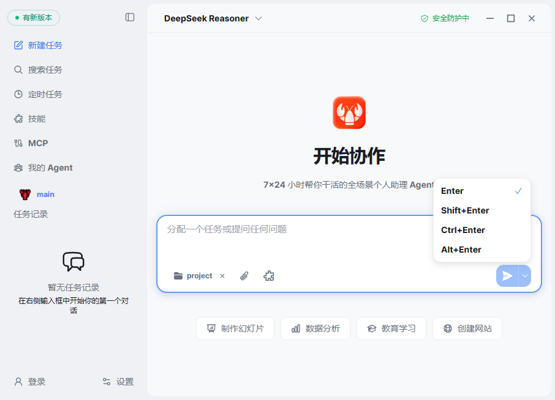The width and height of the screenshot is (555, 400).
Task: Open the MCP section
Action: [31, 143]
